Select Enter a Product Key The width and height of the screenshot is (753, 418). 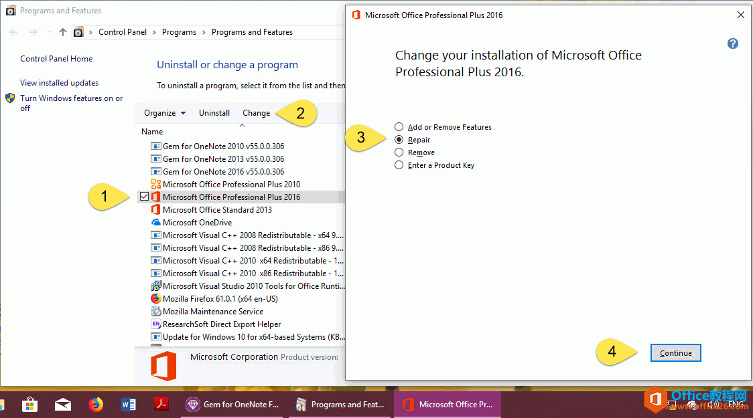[399, 165]
